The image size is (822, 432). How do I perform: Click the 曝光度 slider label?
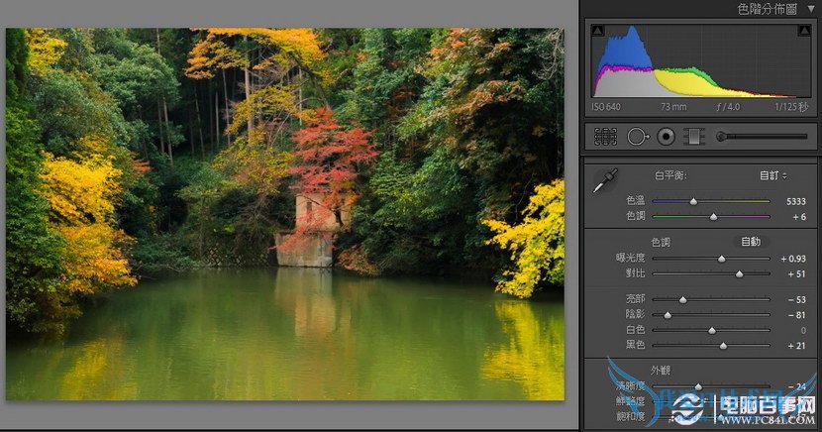point(630,258)
